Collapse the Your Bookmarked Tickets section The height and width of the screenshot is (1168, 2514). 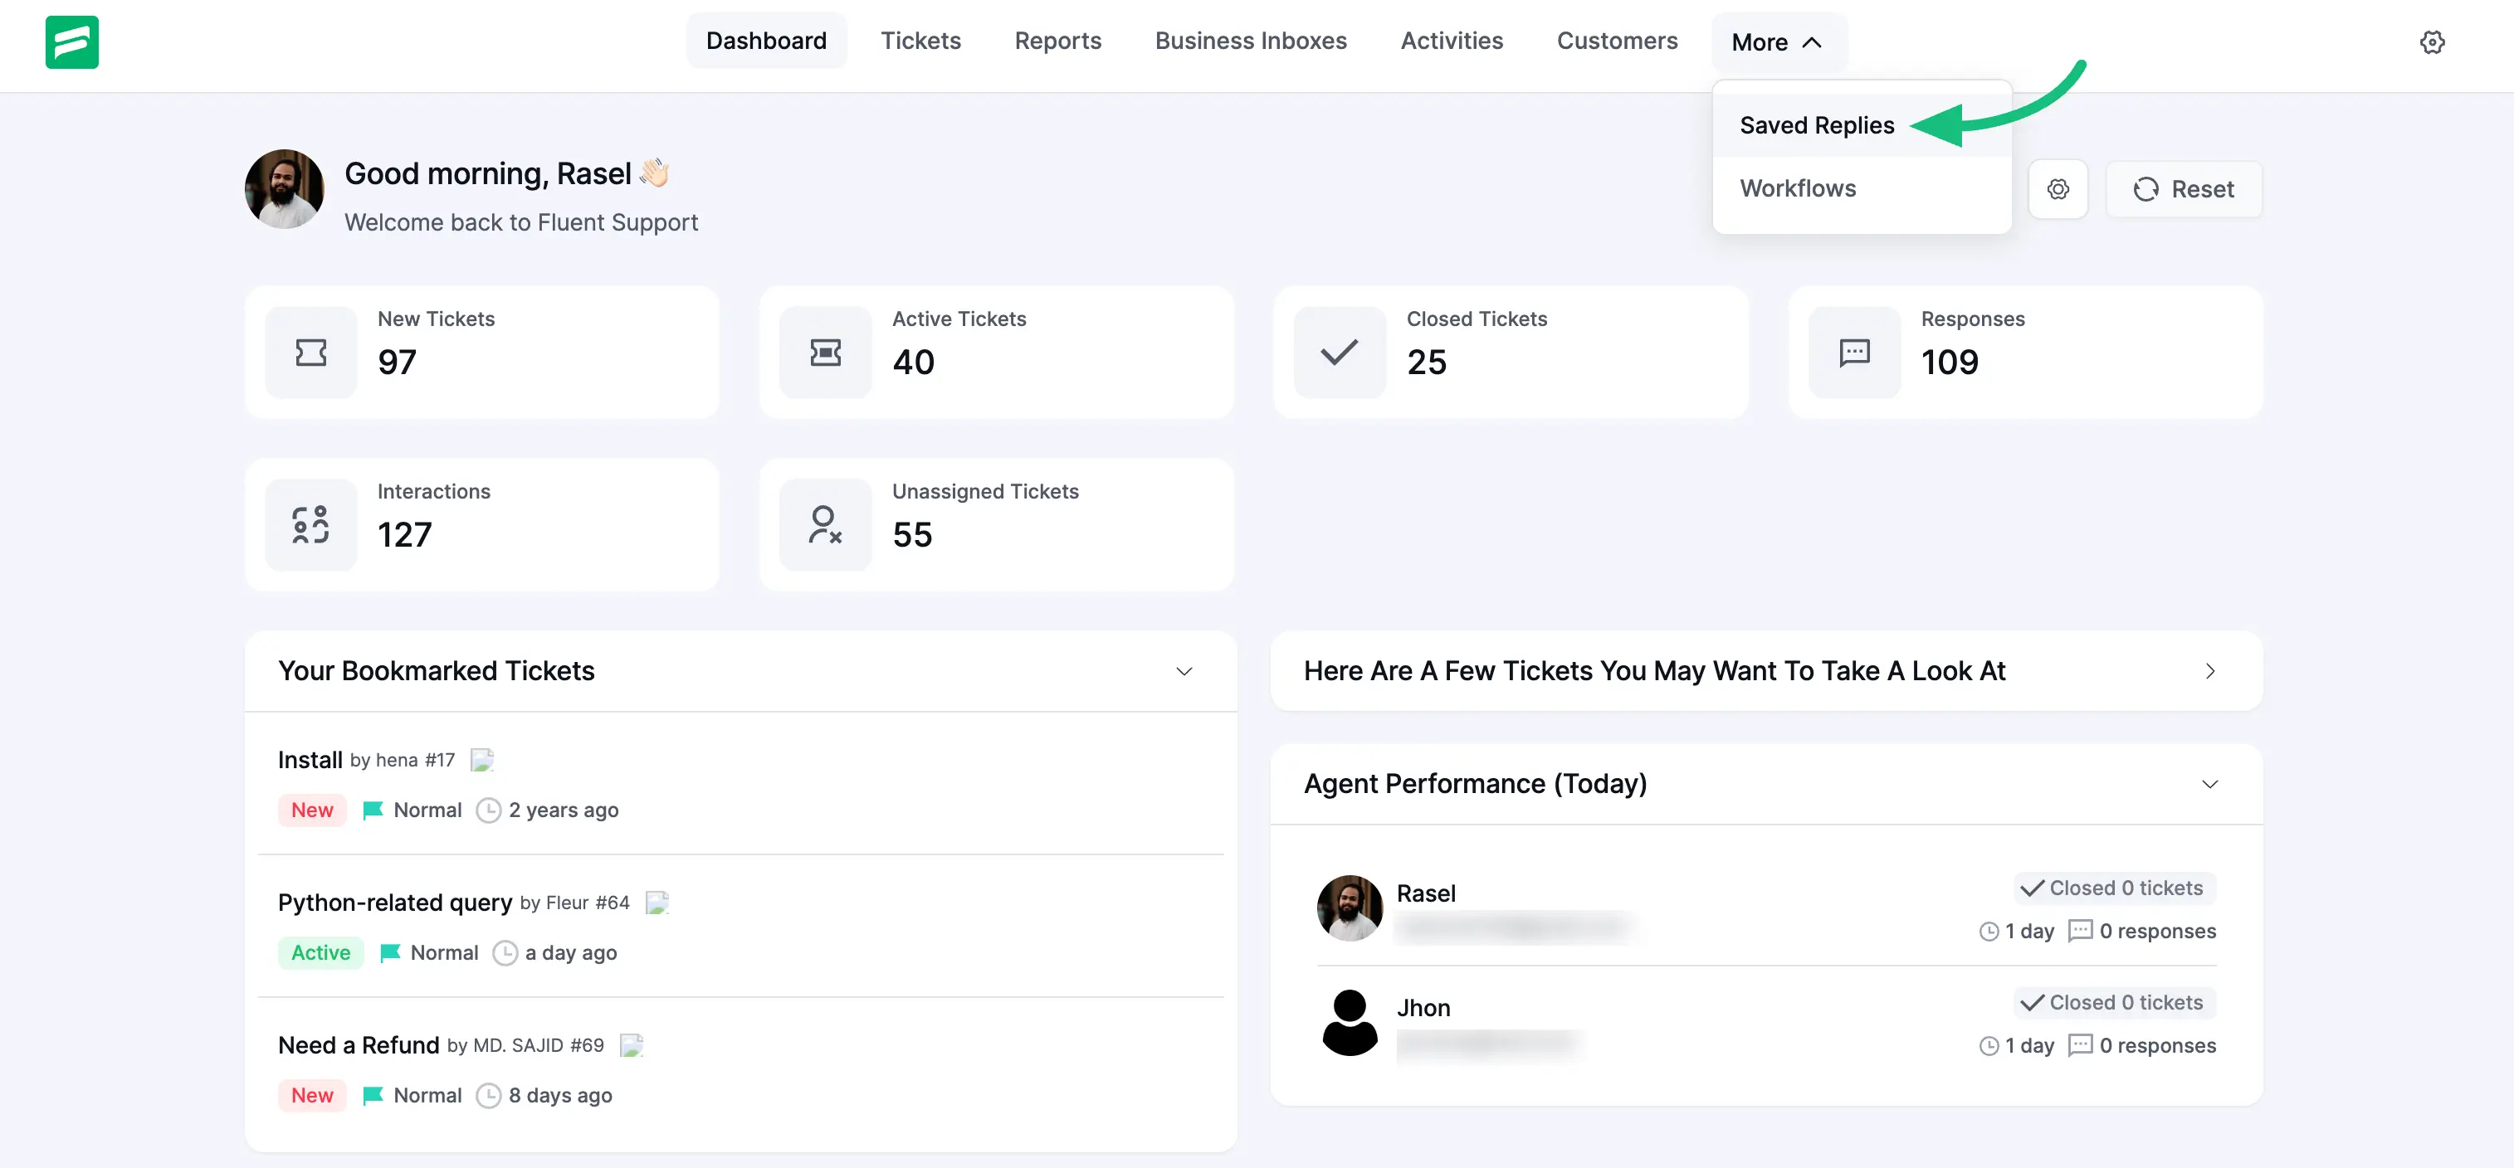[1184, 671]
